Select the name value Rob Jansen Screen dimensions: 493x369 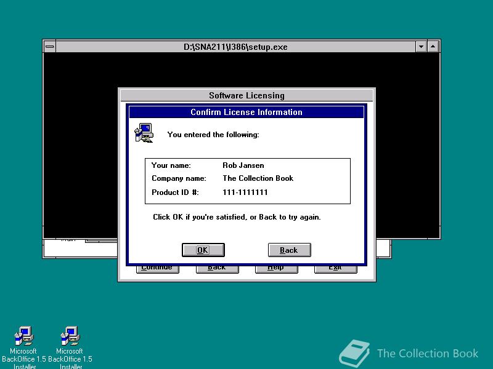pos(243,165)
